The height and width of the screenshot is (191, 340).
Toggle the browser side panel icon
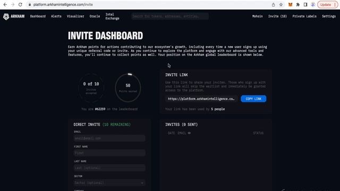click(x=305, y=5)
